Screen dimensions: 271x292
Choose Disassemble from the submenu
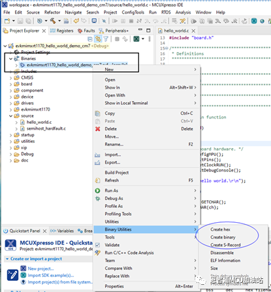click(x=222, y=253)
